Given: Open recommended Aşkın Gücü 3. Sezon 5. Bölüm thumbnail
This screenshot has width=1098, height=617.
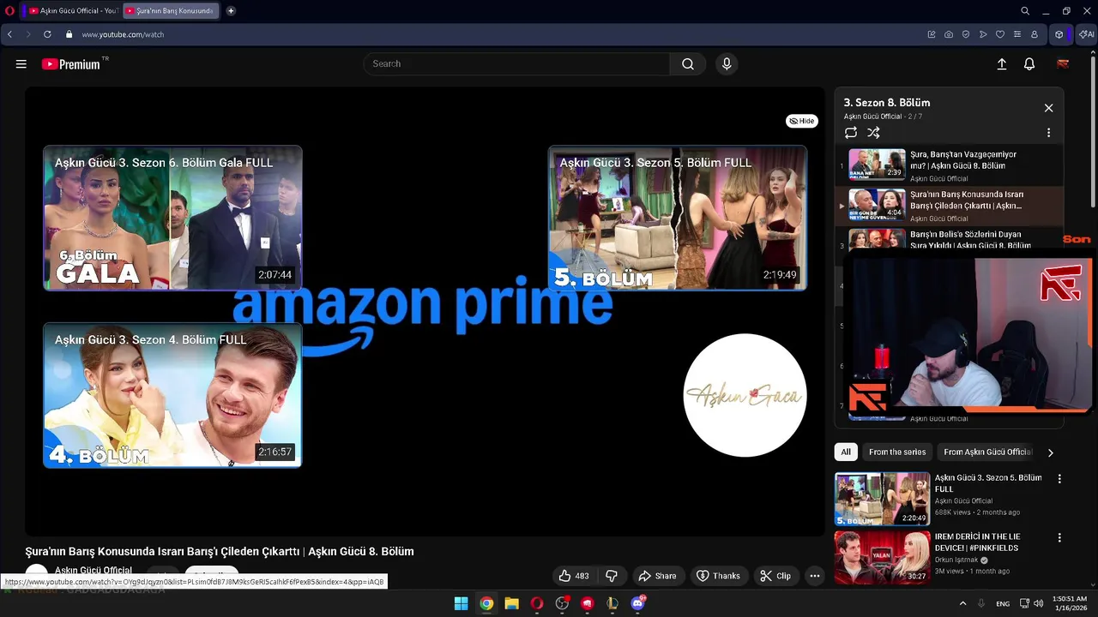Looking at the screenshot, I should click(882, 499).
